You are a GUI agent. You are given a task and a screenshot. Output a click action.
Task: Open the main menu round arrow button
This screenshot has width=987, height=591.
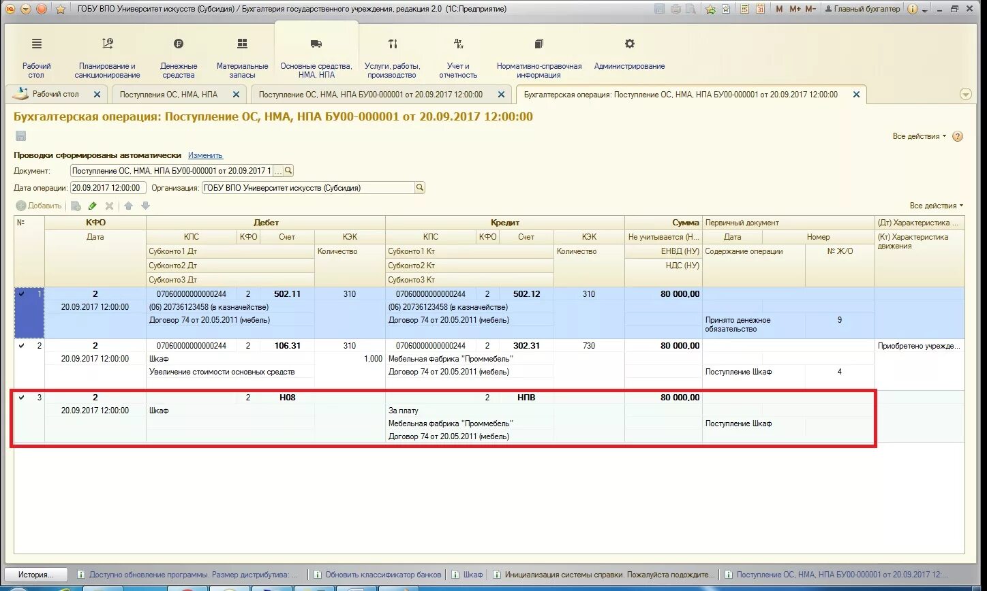[26, 9]
